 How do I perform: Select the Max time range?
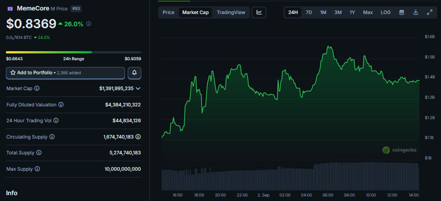368,12
